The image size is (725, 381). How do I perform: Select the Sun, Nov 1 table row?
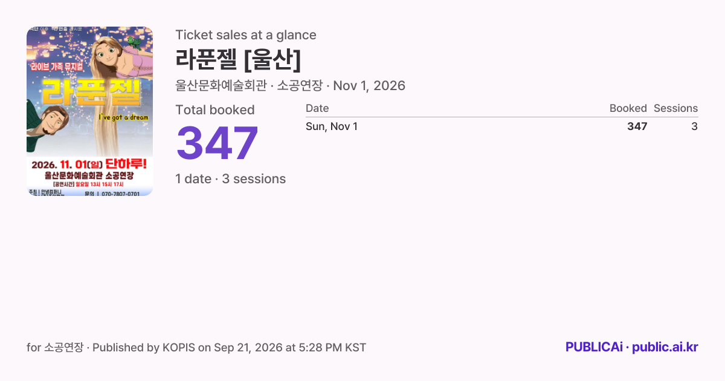[501, 126]
